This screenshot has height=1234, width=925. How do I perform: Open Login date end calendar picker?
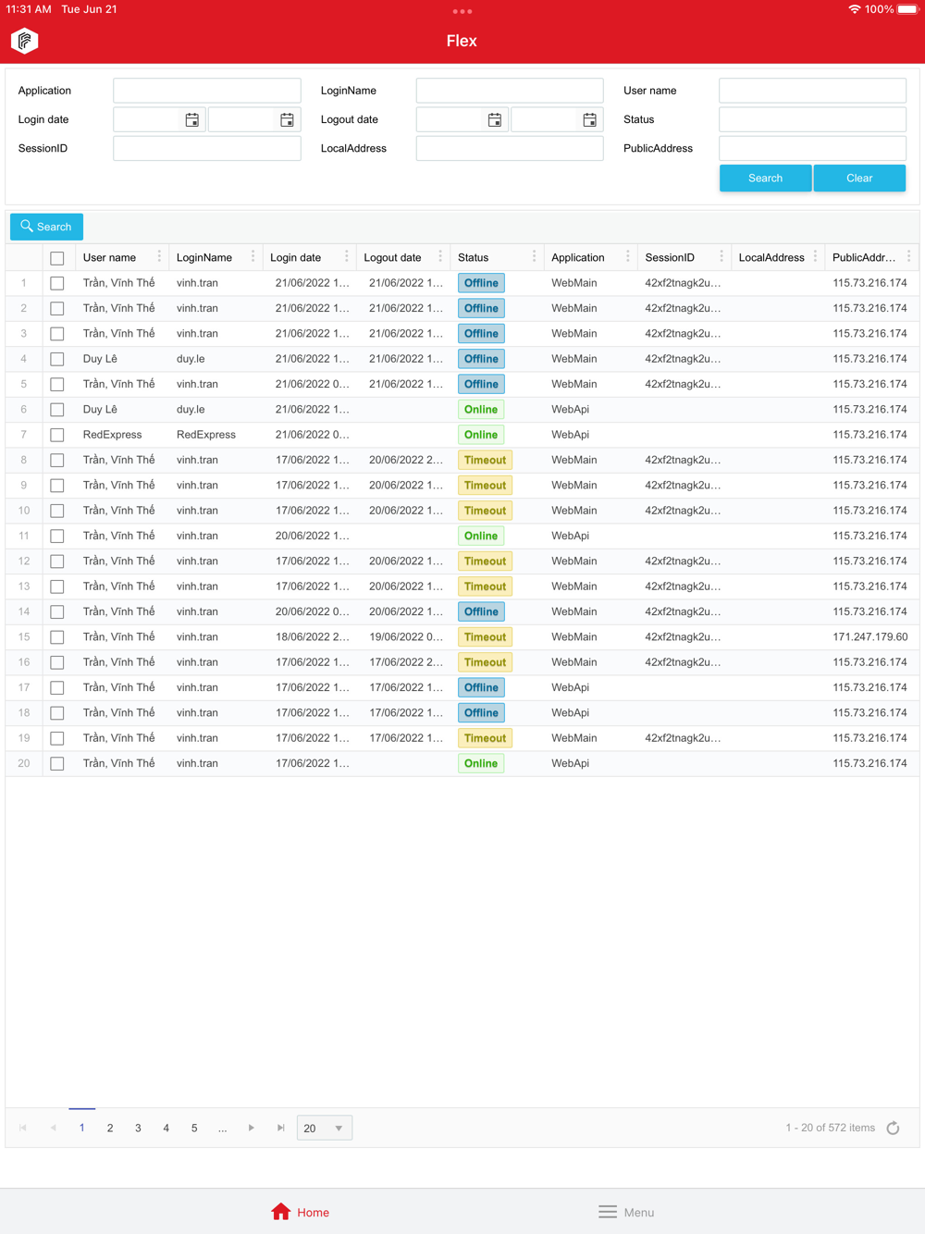(x=287, y=119)
